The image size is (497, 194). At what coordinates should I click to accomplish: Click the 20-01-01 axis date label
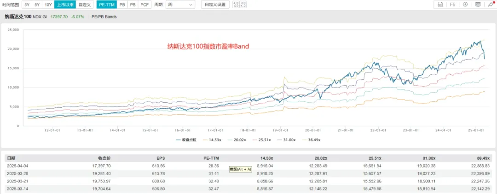[312, 129]
